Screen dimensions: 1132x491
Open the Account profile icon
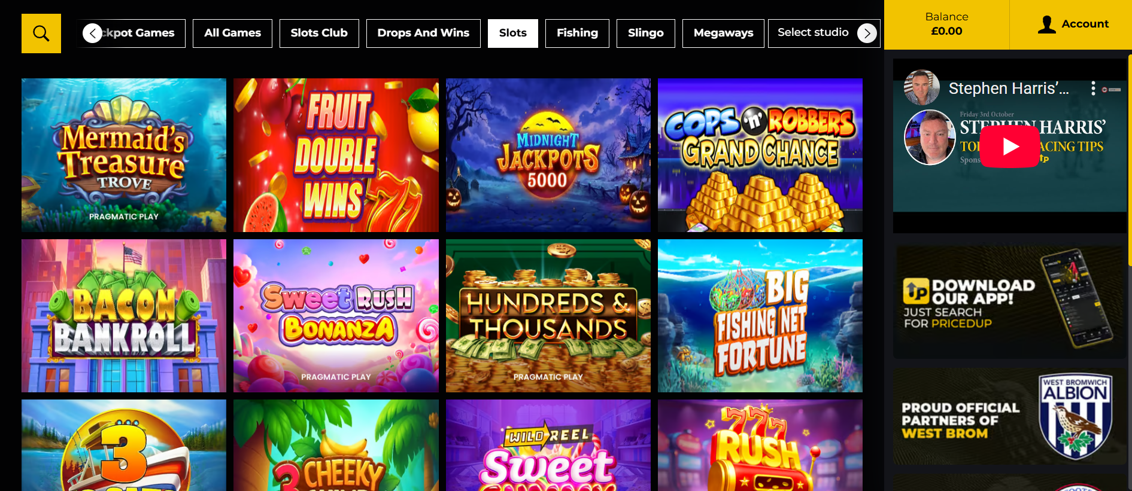point(1046,25)
